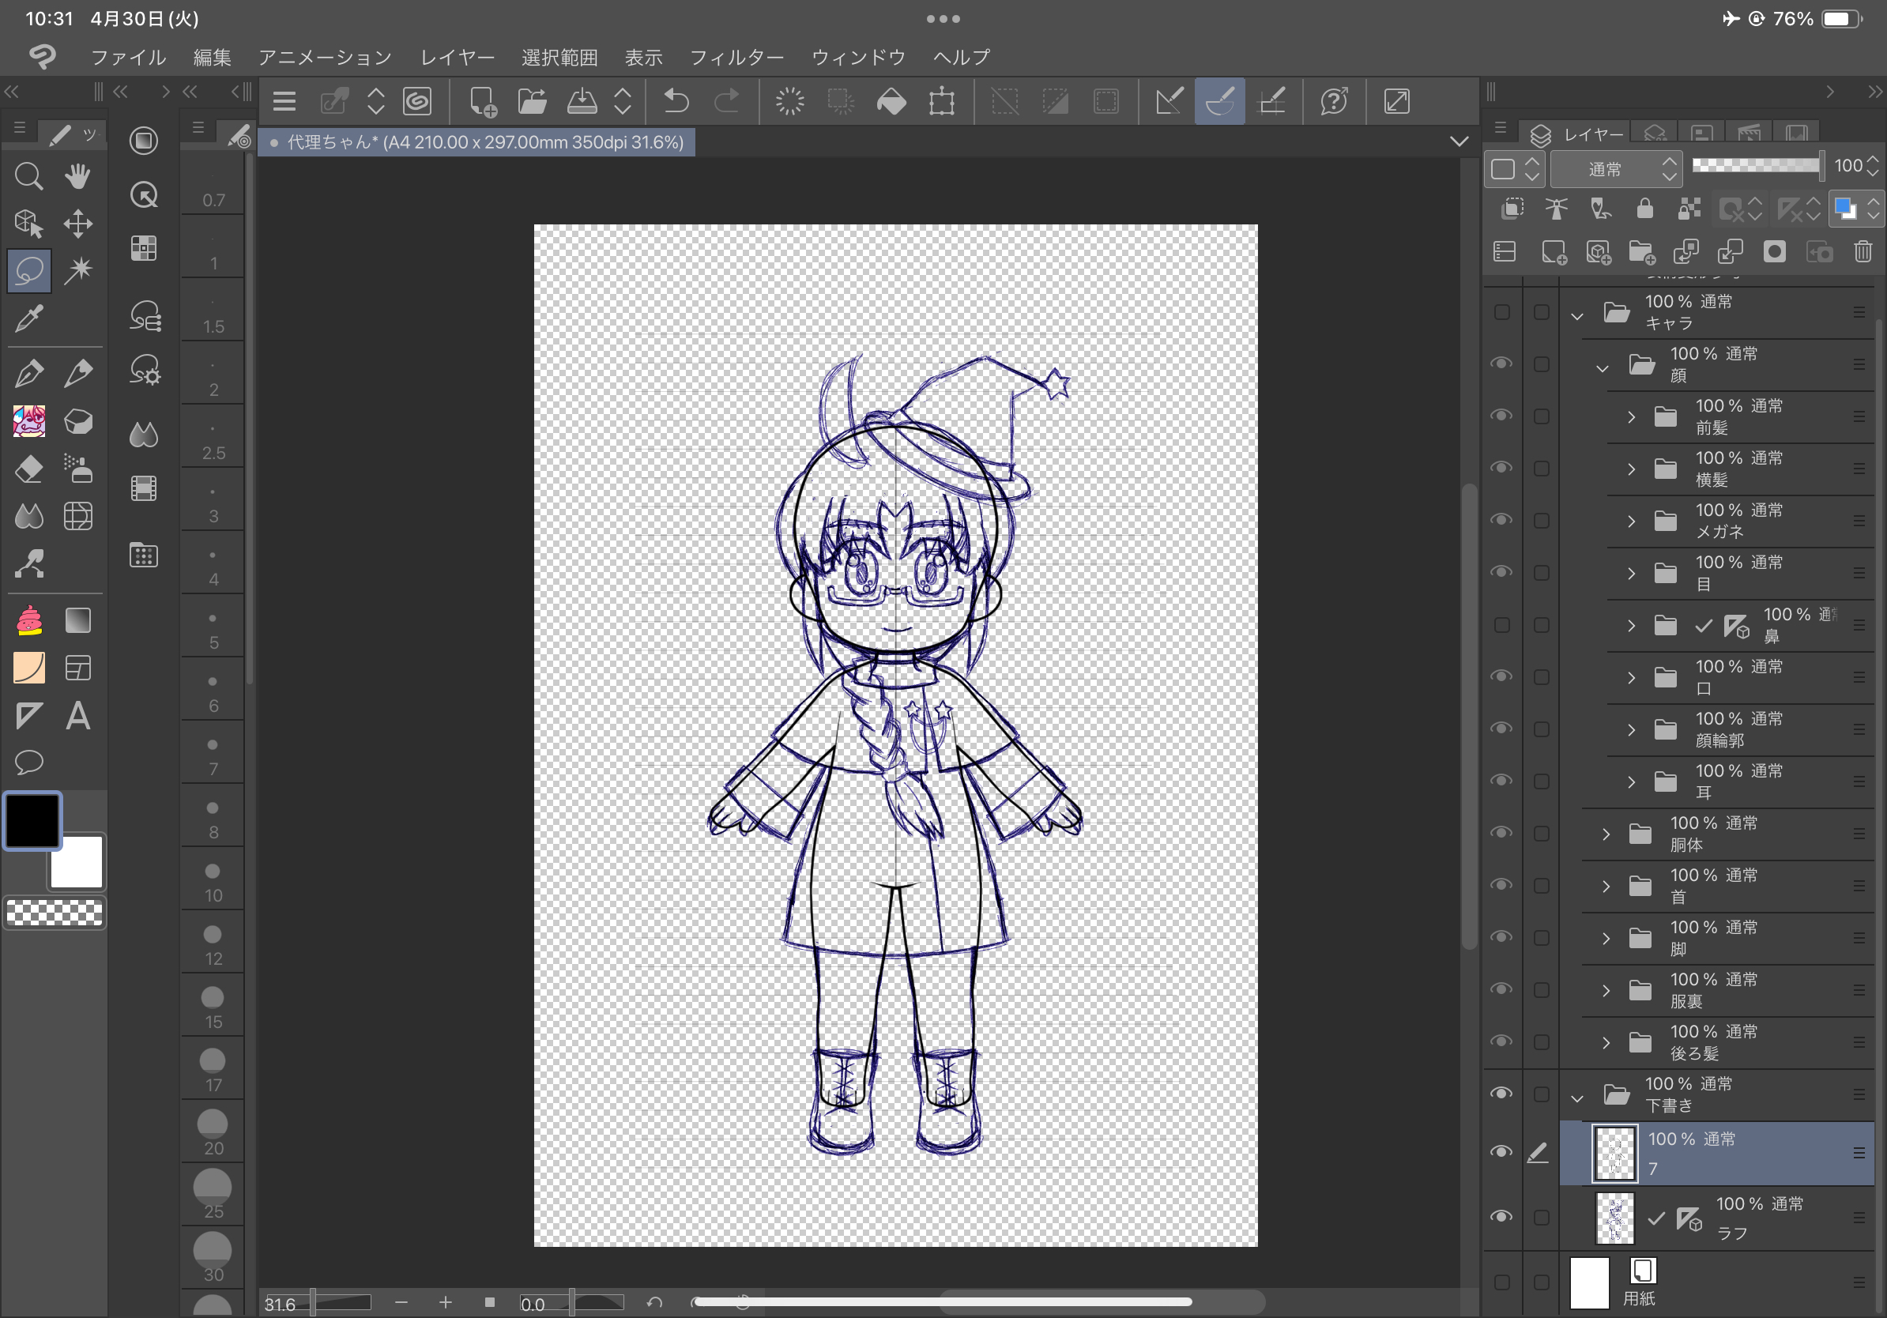This screenshot has height=1318, width=1887.
Task: Toggle visibility of ラフ layer
Action: [1501, 1217]
